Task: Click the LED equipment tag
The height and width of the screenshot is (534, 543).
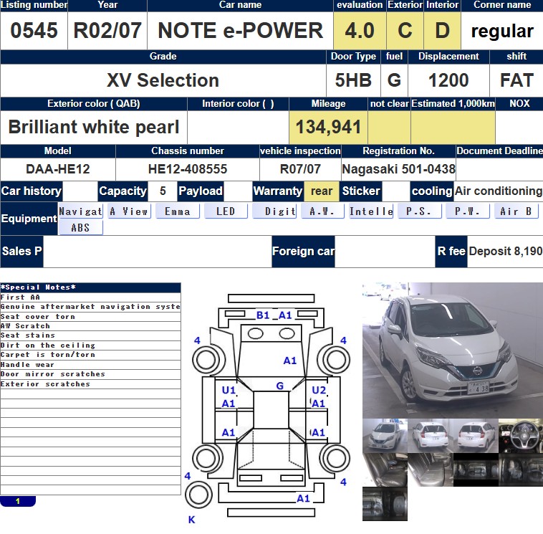Action: click(226, 211)
